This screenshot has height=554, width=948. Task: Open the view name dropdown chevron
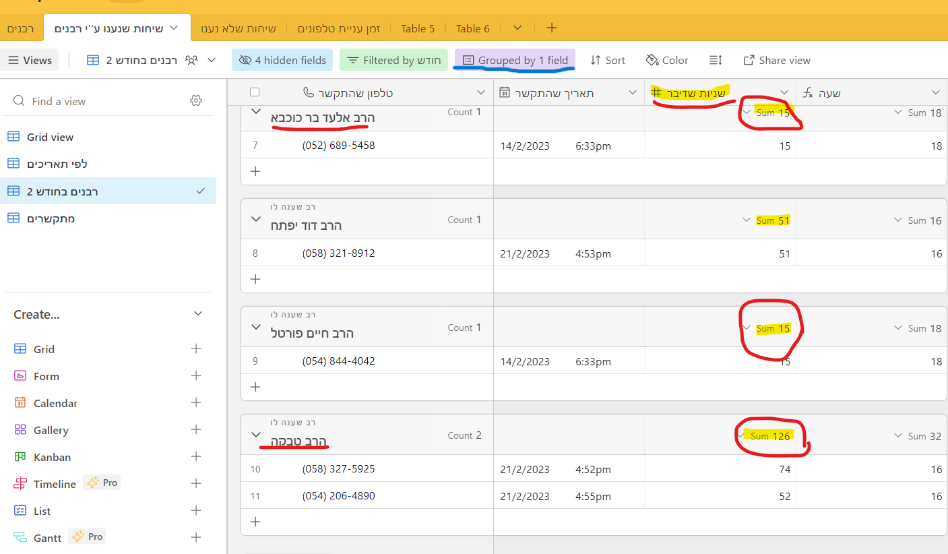click(212, 60)
